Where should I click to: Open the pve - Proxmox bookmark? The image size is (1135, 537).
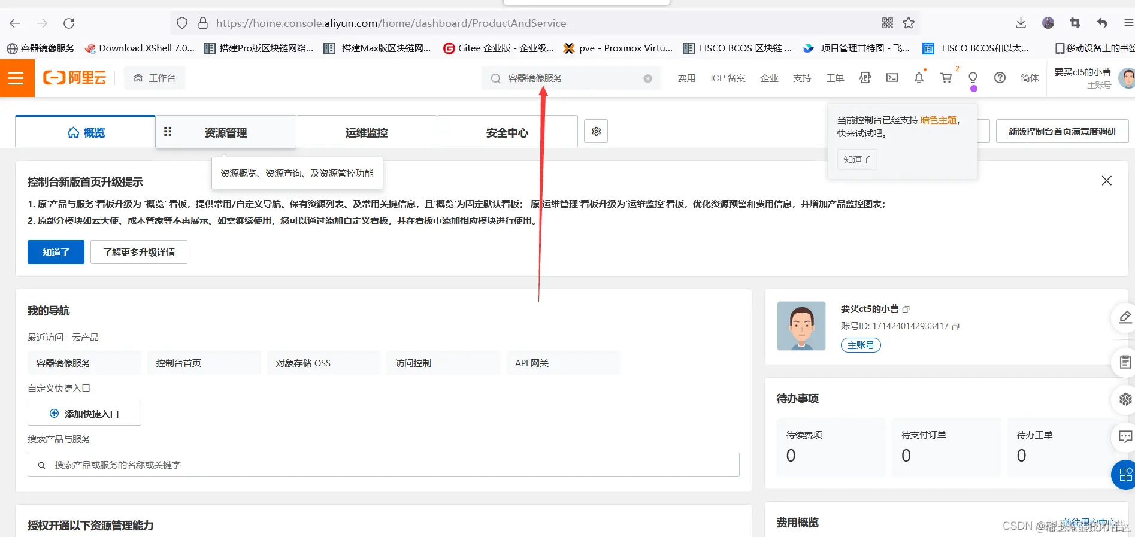pyautogui.click(x=618, y=48)
